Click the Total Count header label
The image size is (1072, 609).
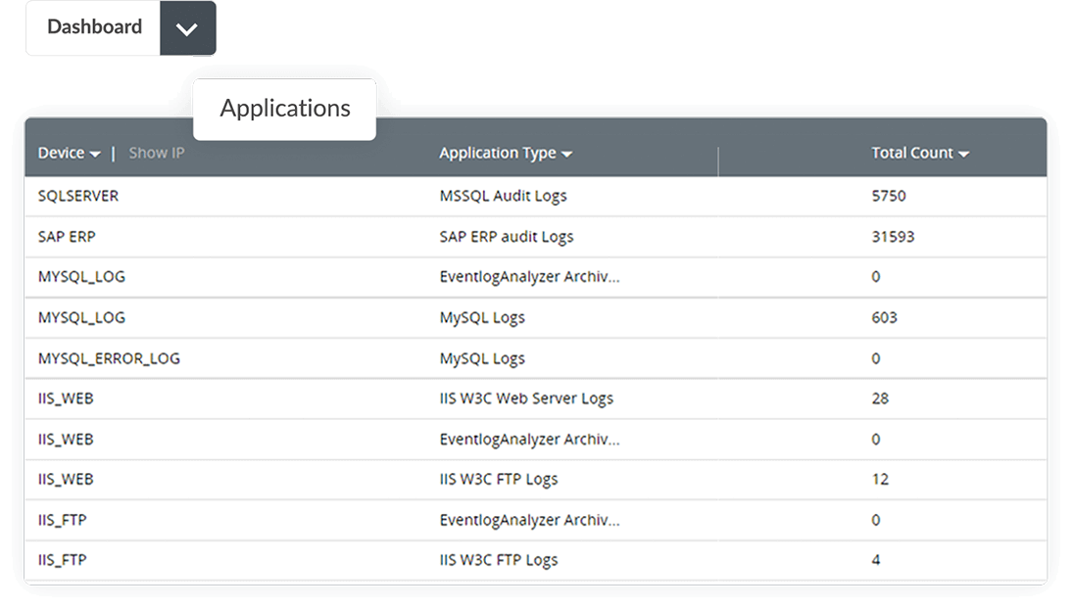911,153
